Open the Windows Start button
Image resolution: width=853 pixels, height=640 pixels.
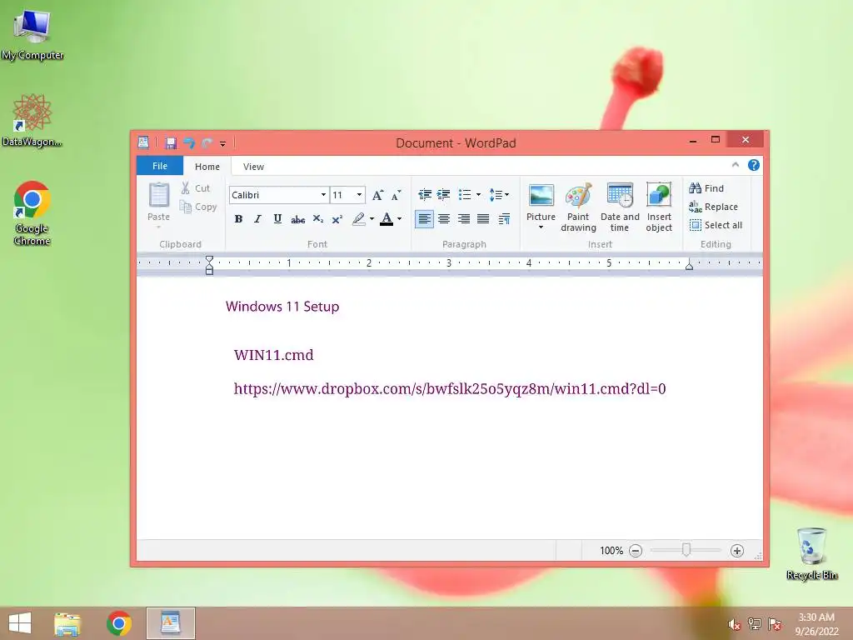pyautogui.click(x=20, y=622)
